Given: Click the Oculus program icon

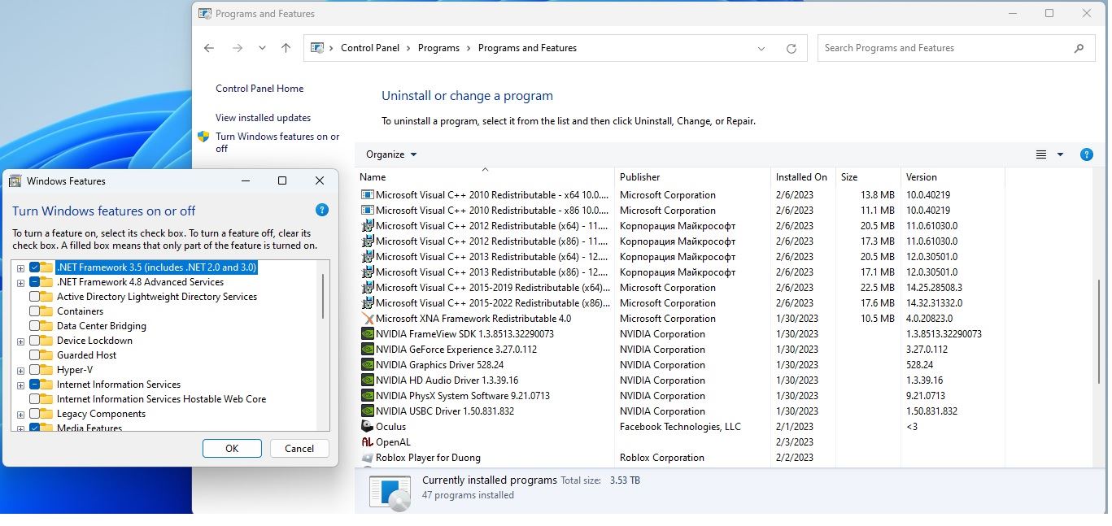Looking at the screenshot, I should pyautogui.click(x=368, y=427).
